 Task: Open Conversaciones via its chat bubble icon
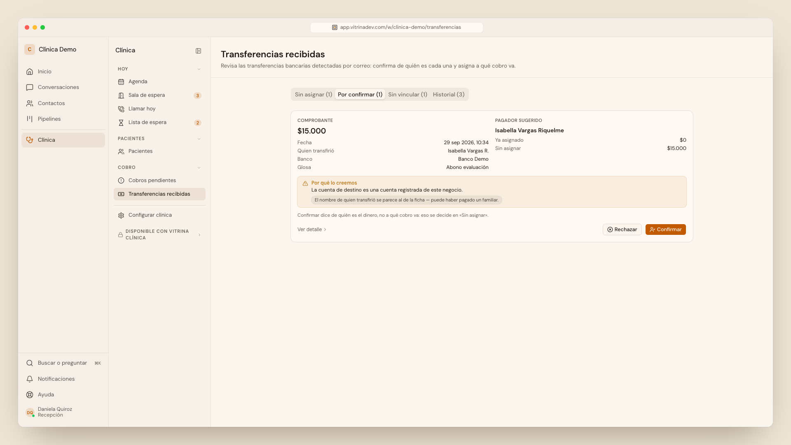pos(30,87)
